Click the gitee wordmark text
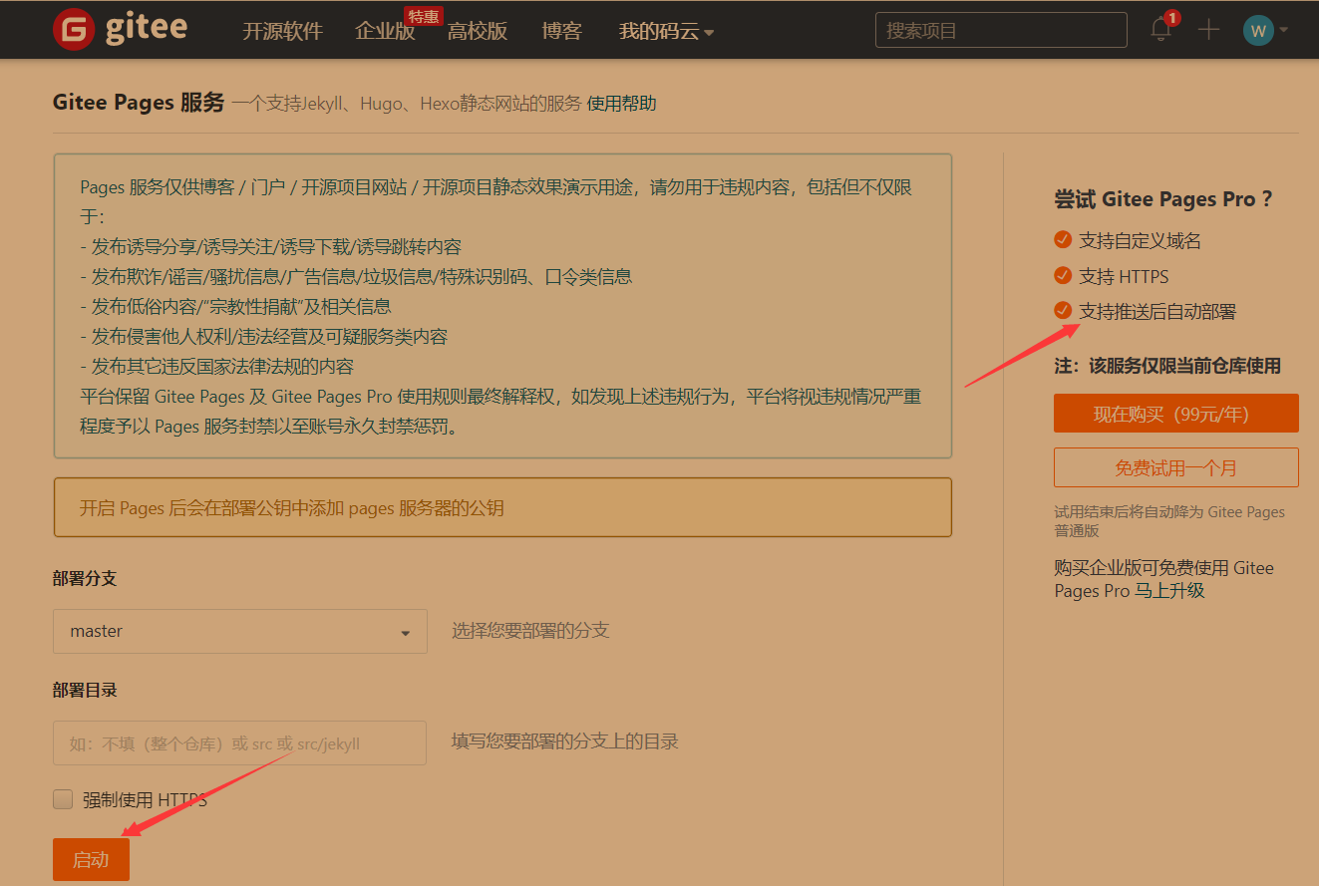 tap(147, 28)
